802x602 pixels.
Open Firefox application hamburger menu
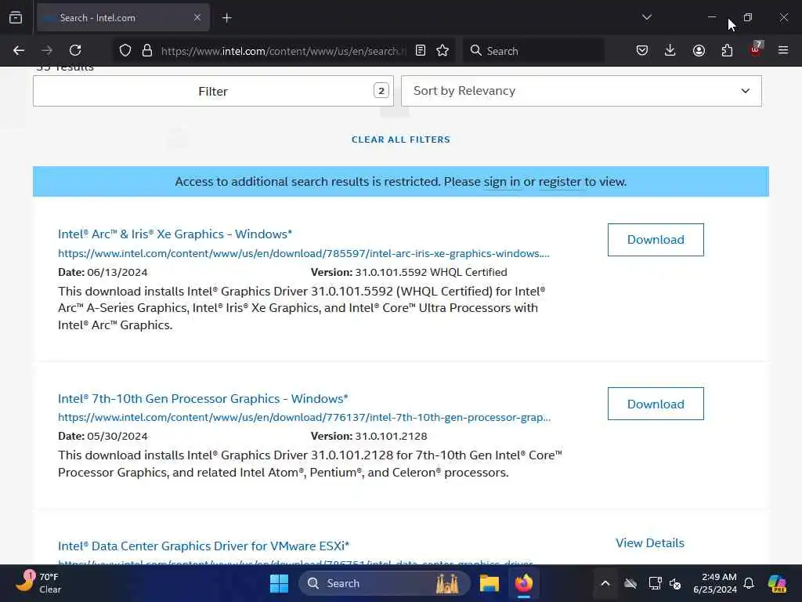click(x=783, y=50)
